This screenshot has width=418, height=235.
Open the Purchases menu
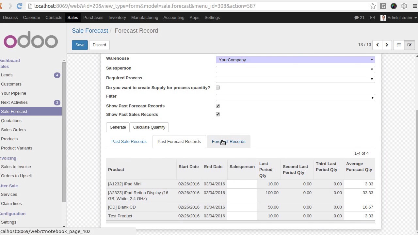(x=93, y=18)
